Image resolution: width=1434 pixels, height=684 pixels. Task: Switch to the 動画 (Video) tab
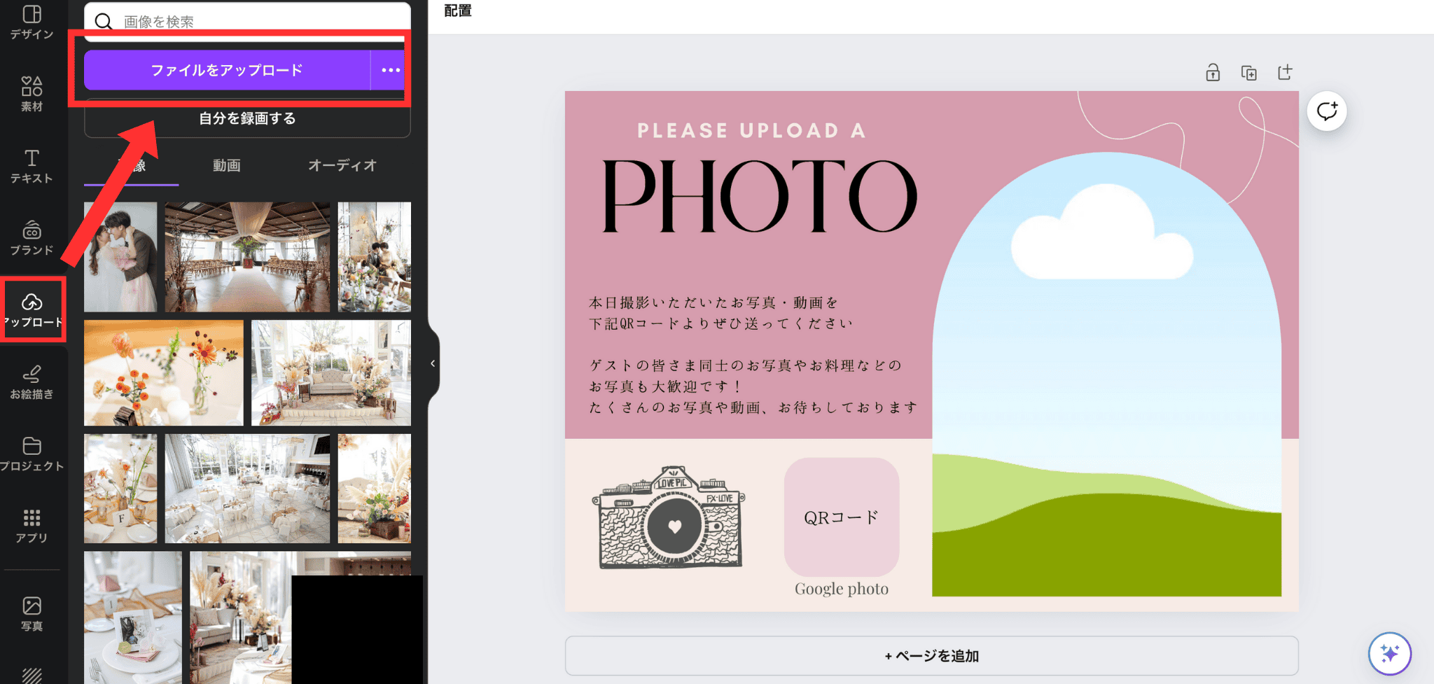coord(226,165)
